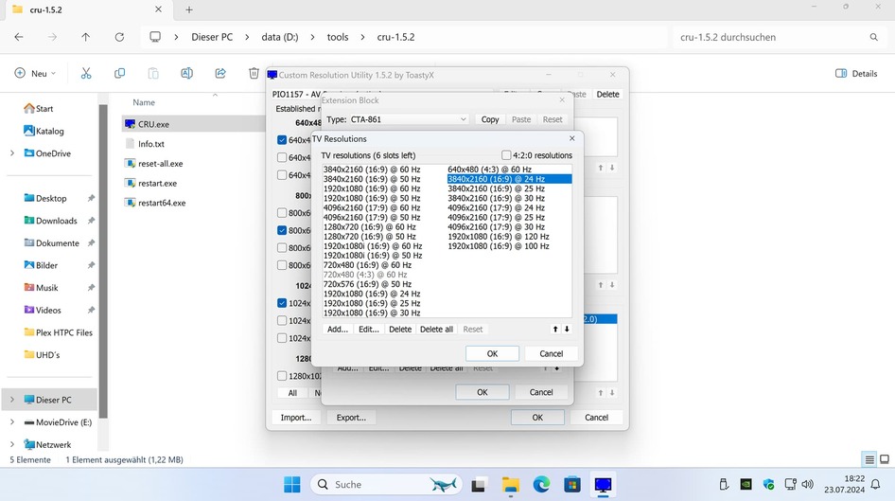Select highlighted 3840x2160 (16:9) @ 24 Hz

point(509,179)
